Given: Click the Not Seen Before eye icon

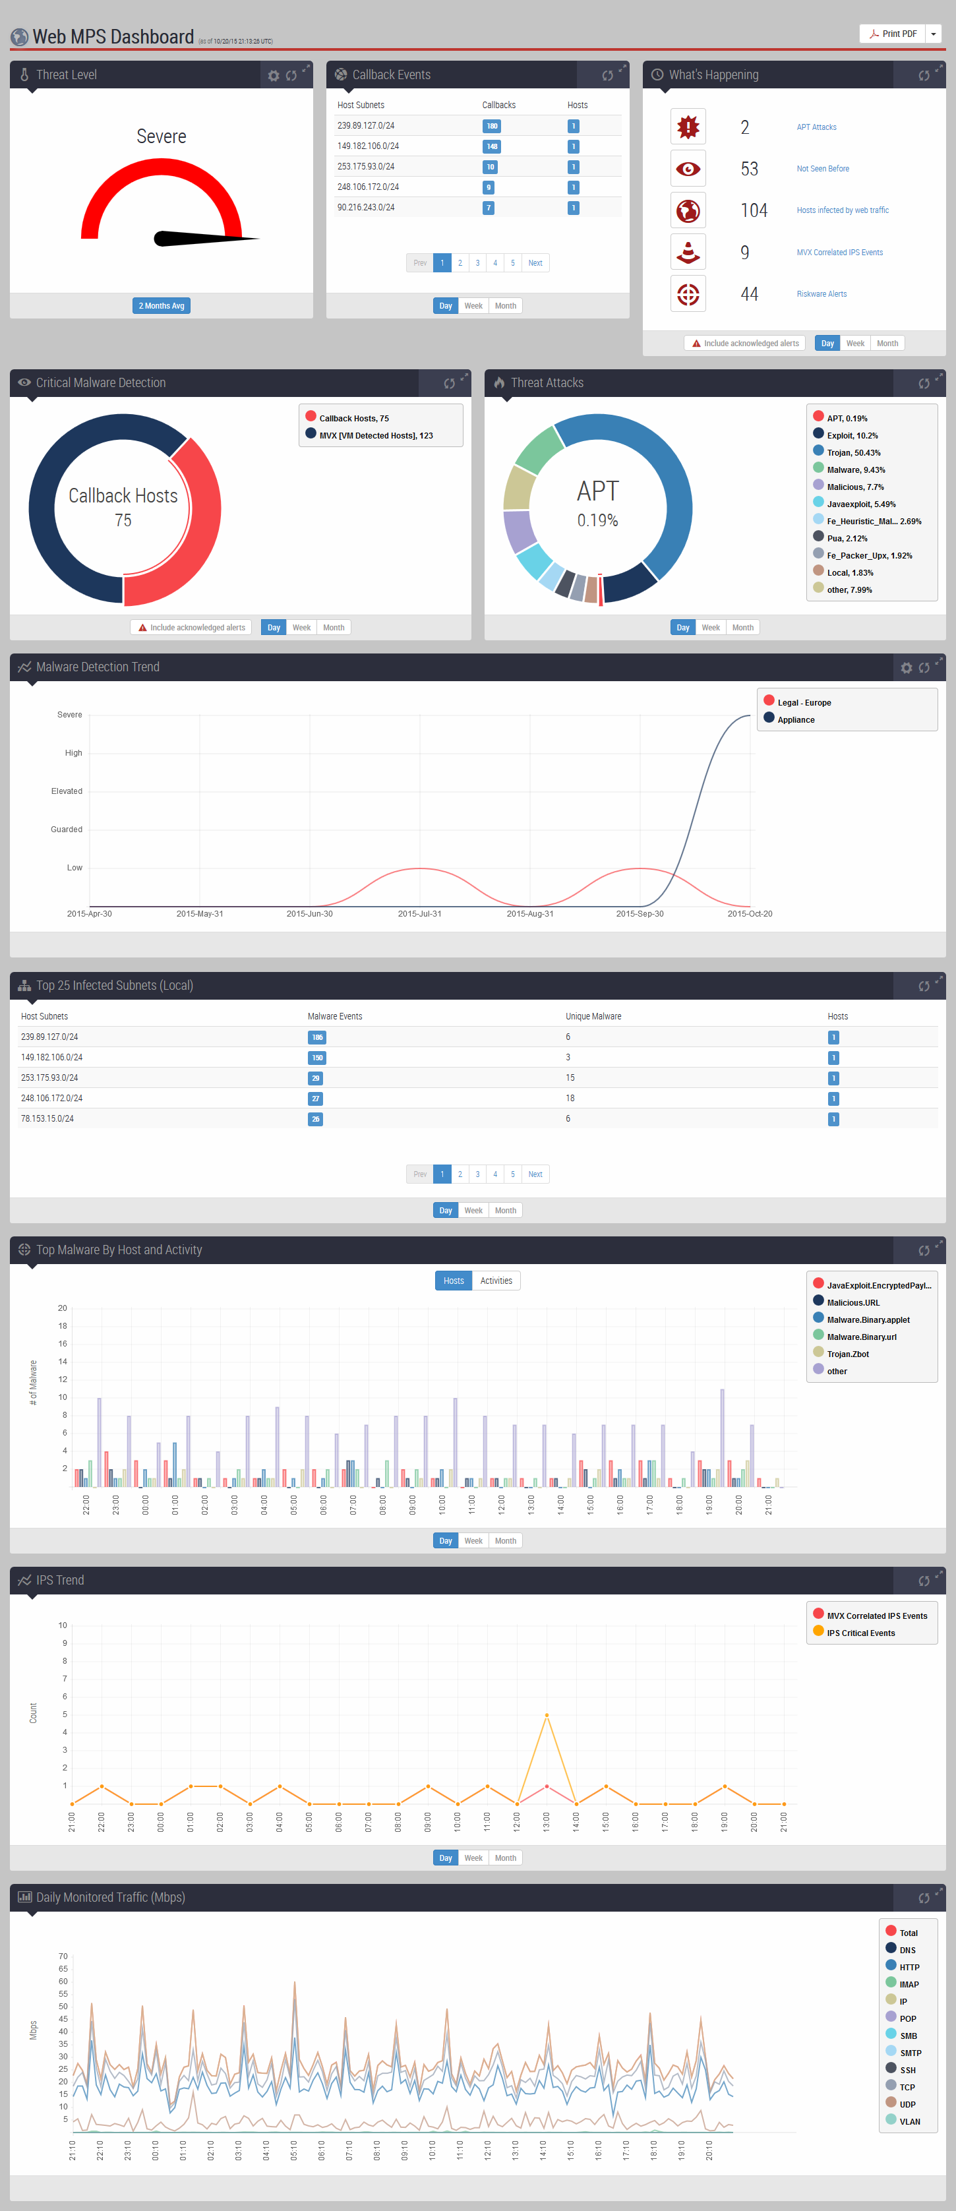Looking at the screenshot, I should (688, 169).
